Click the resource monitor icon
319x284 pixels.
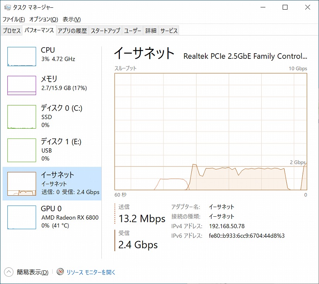click(60, 272)
